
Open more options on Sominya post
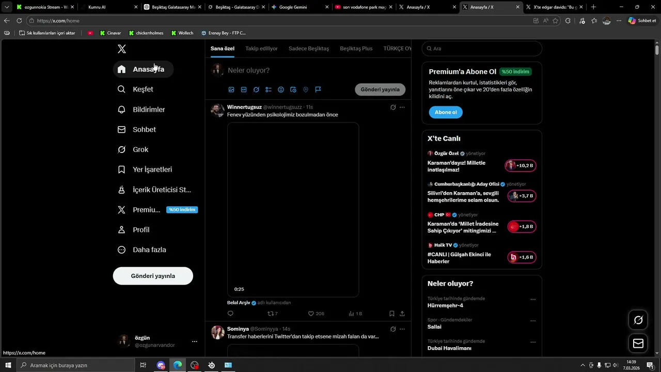pos(402,329)
